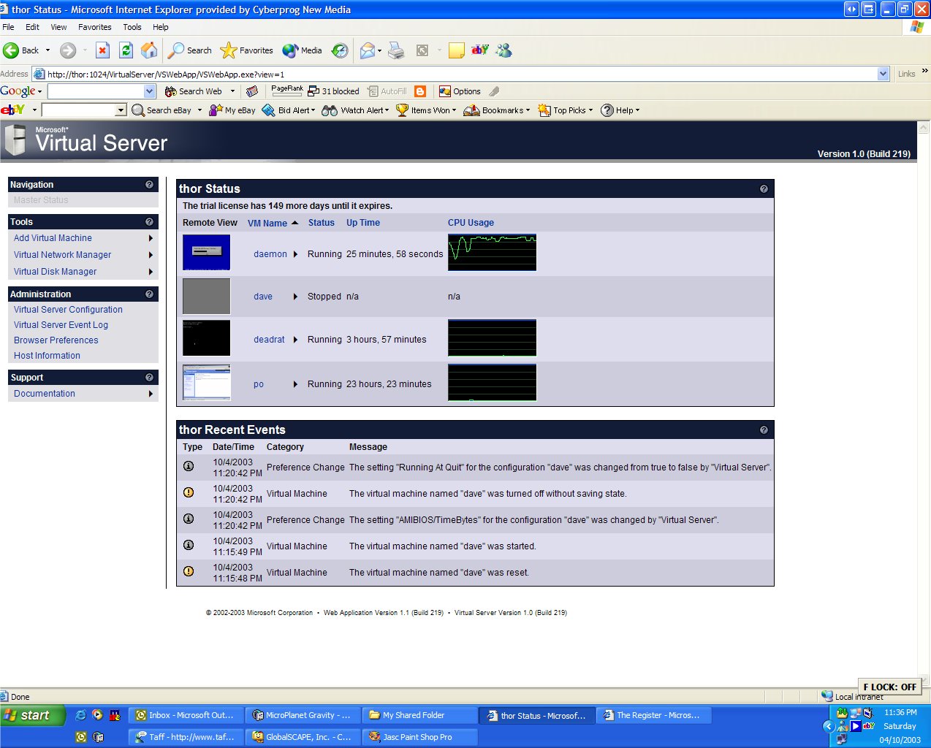Open help for the Tools panel
The width and height of the screenshot is (931, 748).
click(x=149, y=222)
